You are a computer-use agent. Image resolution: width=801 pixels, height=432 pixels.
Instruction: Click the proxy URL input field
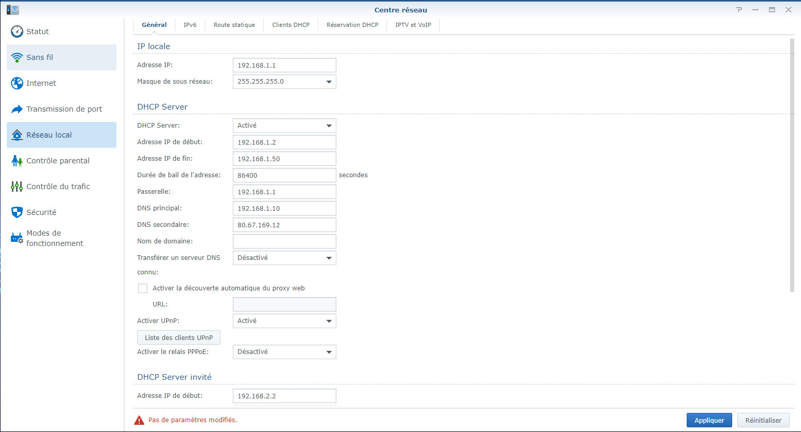[285, 304]
